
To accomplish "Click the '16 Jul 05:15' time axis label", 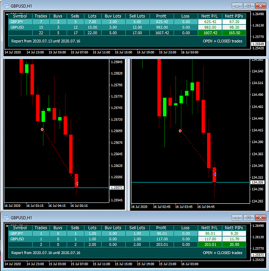I will [x=79, y=206].
